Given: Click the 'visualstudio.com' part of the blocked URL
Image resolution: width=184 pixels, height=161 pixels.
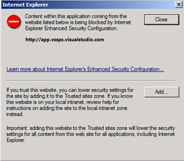Looking at the screenshot, I should 84,39.
